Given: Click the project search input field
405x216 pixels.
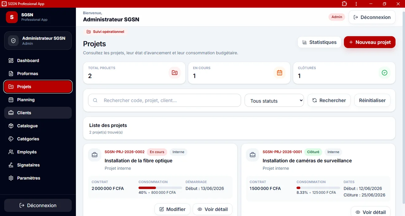Looking at the screenshot, I should pyautogui.click(x=165, y=100).
